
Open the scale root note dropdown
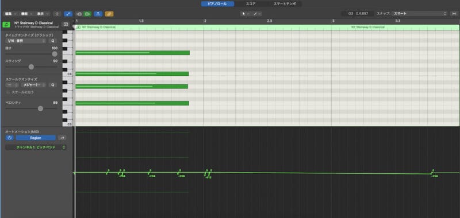pos(12,85)
